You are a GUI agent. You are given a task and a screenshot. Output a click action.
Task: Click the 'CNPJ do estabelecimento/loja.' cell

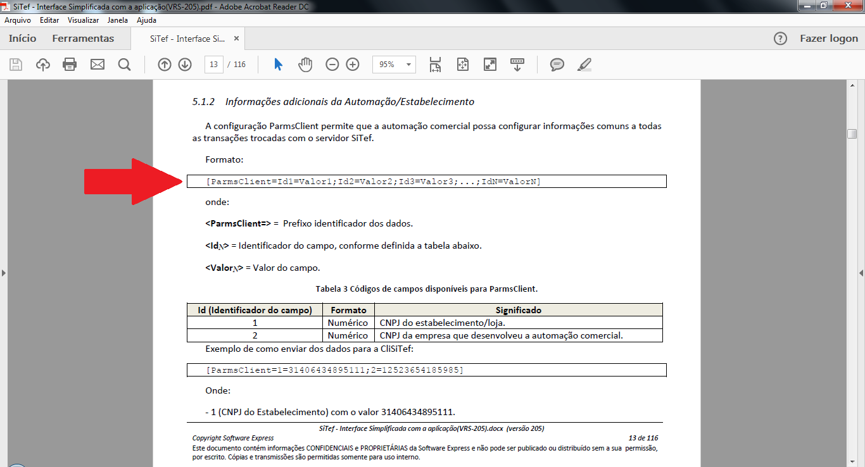click(518, 323)
